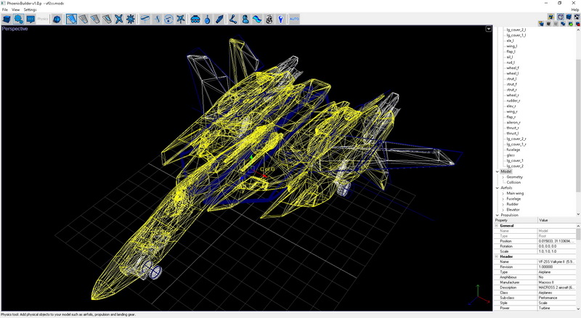Image resolution: width=581 pixels, height=318 pixels.
Task: Select the propeller tool icon
Action: 118,19
